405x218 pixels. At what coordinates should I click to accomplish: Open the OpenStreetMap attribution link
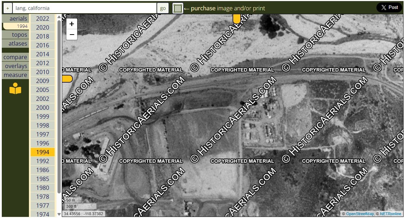pos(360,214)
